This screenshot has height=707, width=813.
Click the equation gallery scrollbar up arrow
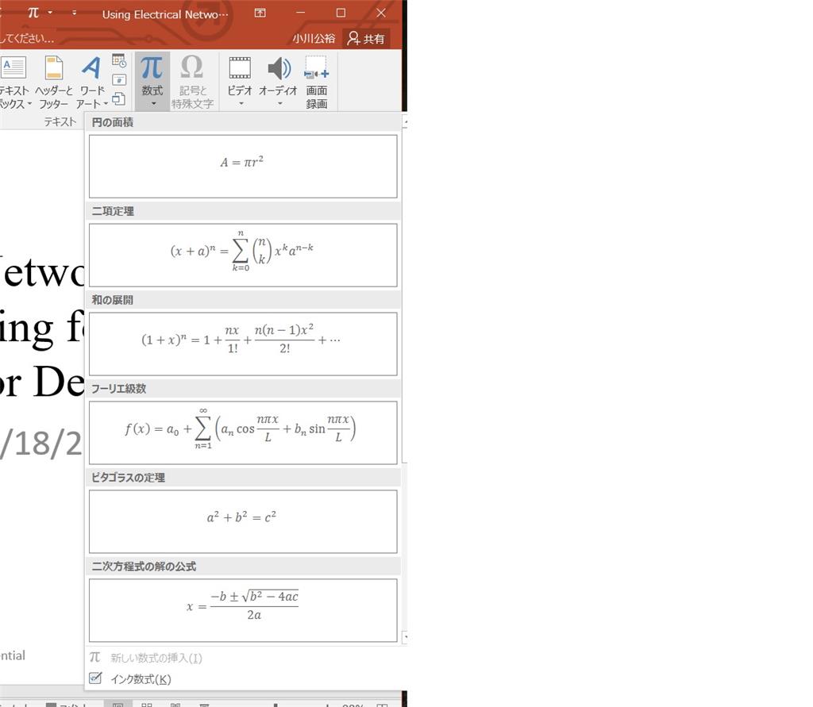coord(405,122)
